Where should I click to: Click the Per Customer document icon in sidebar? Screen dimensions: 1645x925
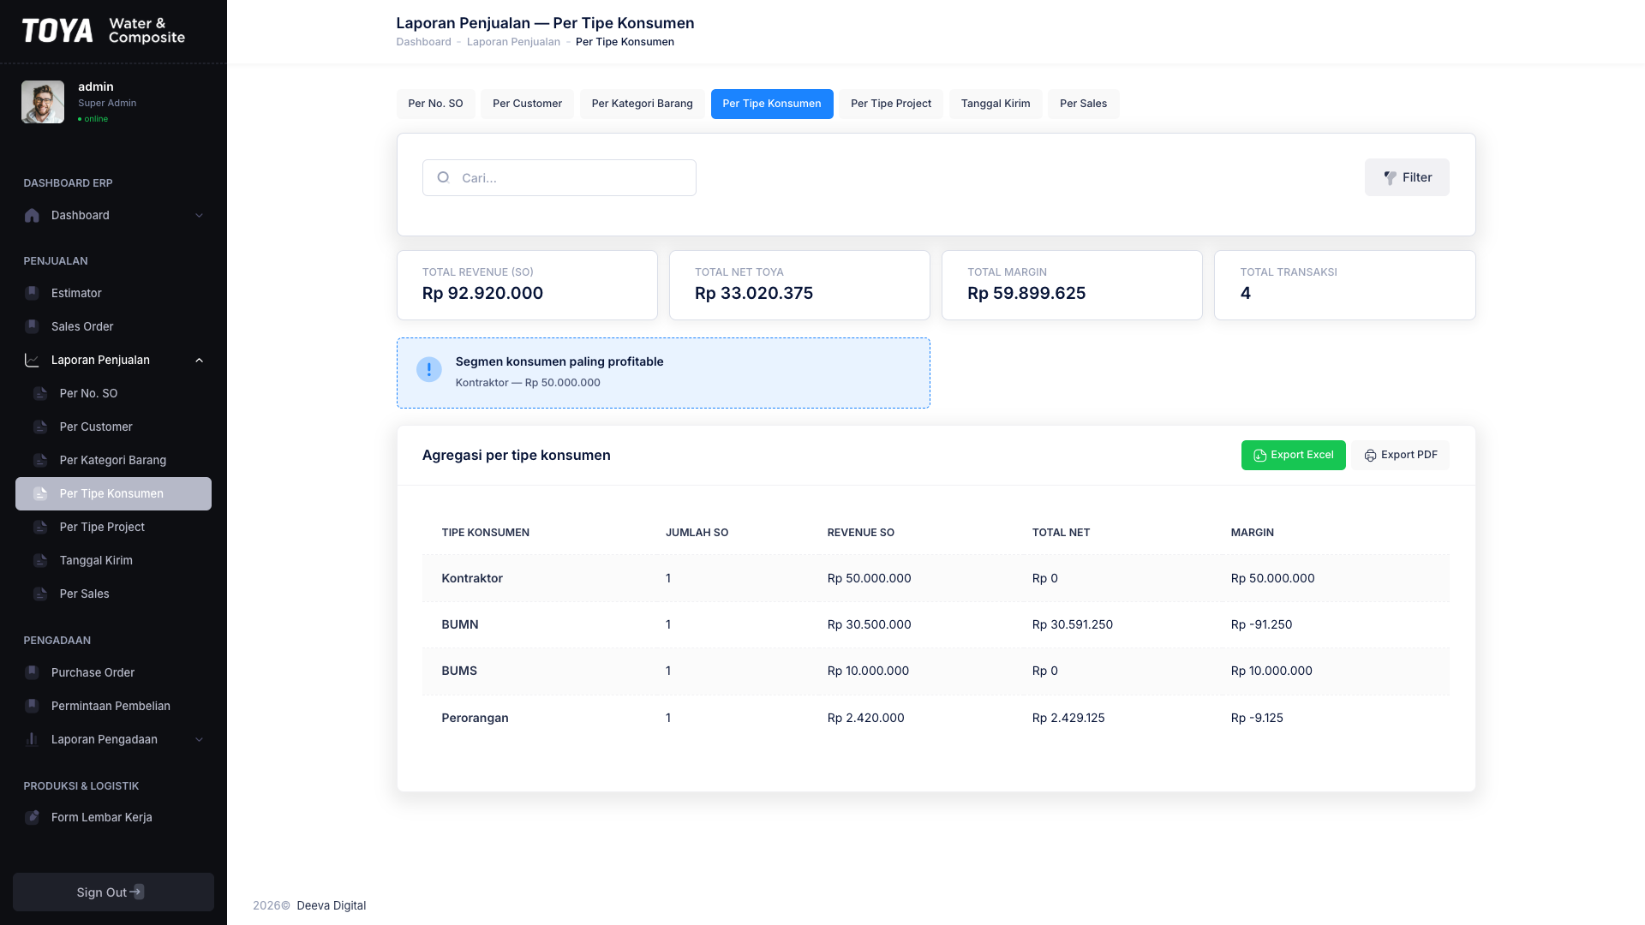click(40, 427)
